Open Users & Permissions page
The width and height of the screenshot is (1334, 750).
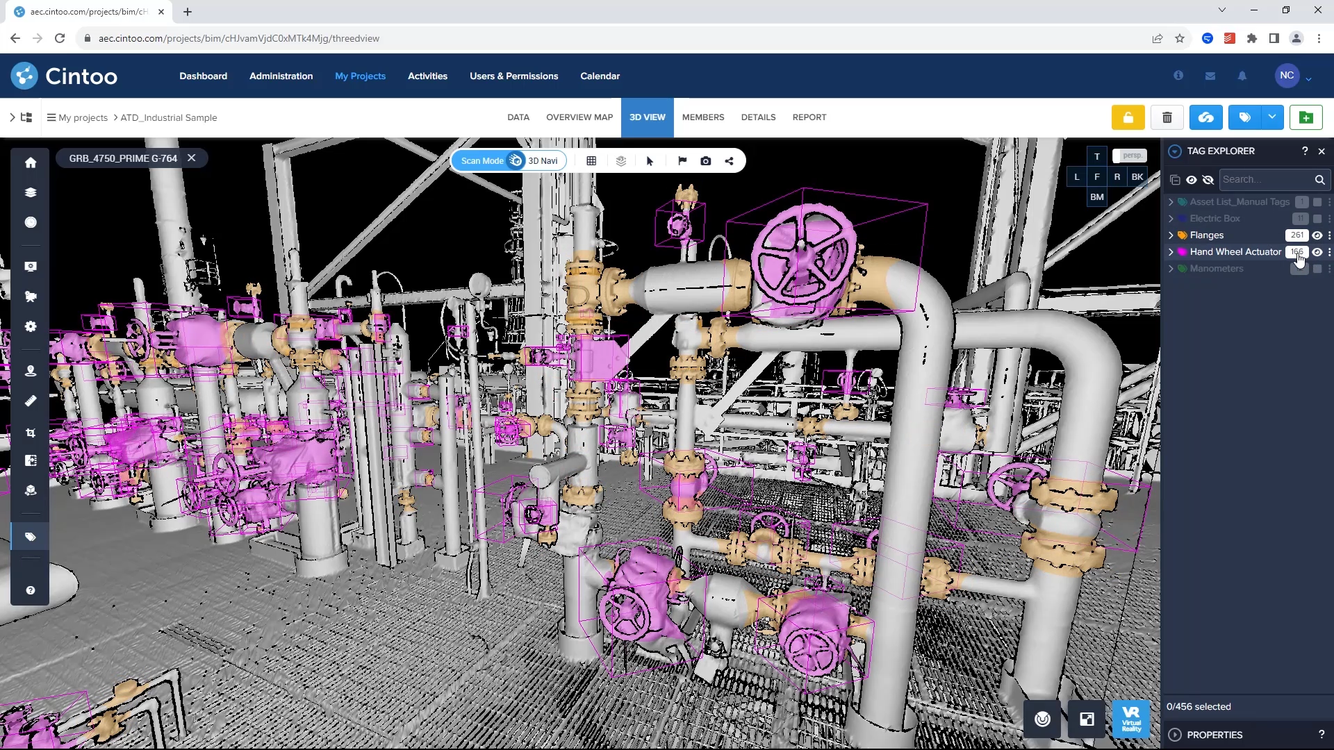point(513,76)
